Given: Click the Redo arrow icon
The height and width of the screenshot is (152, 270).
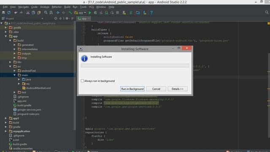Looking at the screenshot, I should 21,13.
